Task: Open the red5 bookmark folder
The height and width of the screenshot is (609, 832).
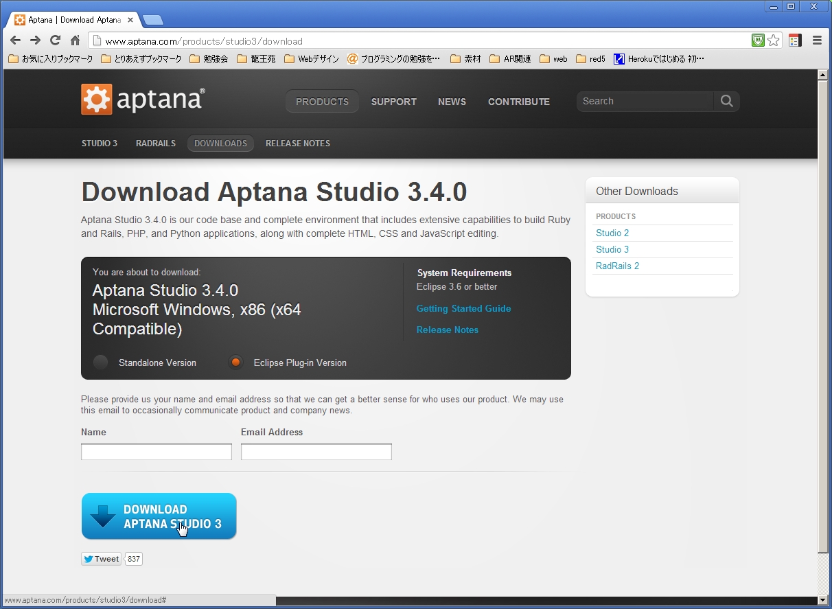Action: coord(591,59)
